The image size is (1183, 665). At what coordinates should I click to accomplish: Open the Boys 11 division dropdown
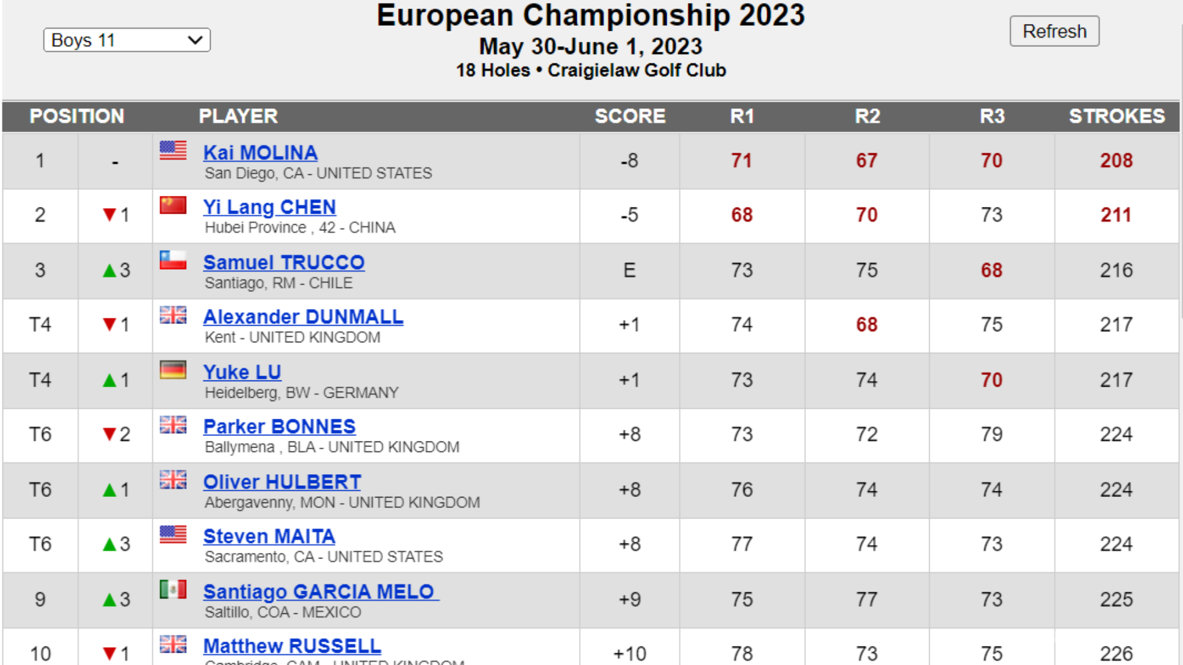[127, 40]
